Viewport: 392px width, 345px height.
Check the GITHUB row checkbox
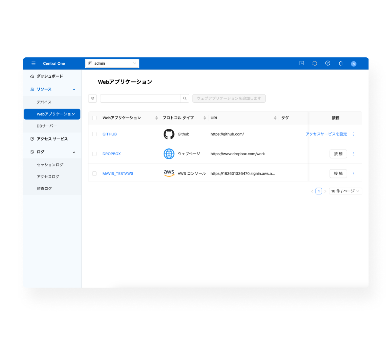(94, 134)
